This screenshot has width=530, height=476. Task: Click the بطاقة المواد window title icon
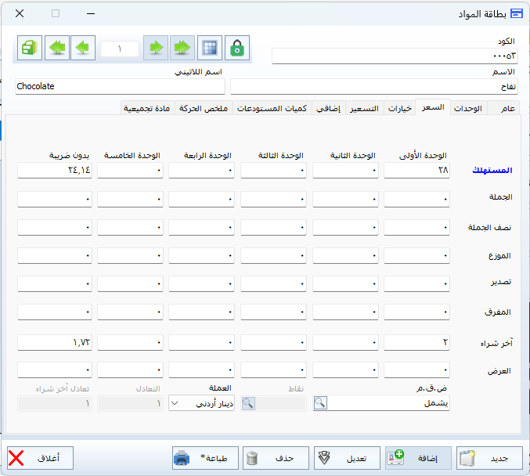[516, 13]
